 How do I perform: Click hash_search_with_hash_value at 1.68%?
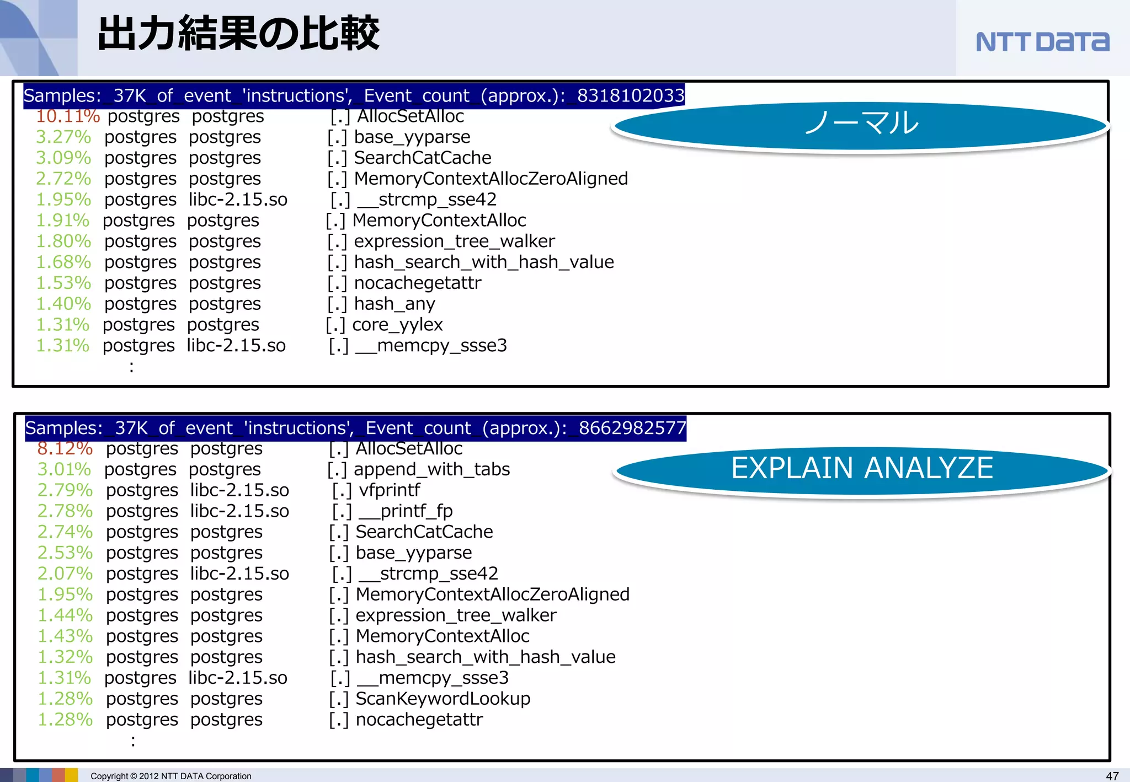coord(484,263)
